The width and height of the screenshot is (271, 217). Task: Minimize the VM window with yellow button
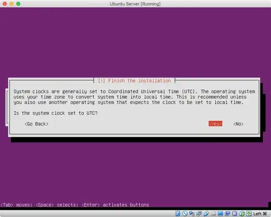[12, 3]
